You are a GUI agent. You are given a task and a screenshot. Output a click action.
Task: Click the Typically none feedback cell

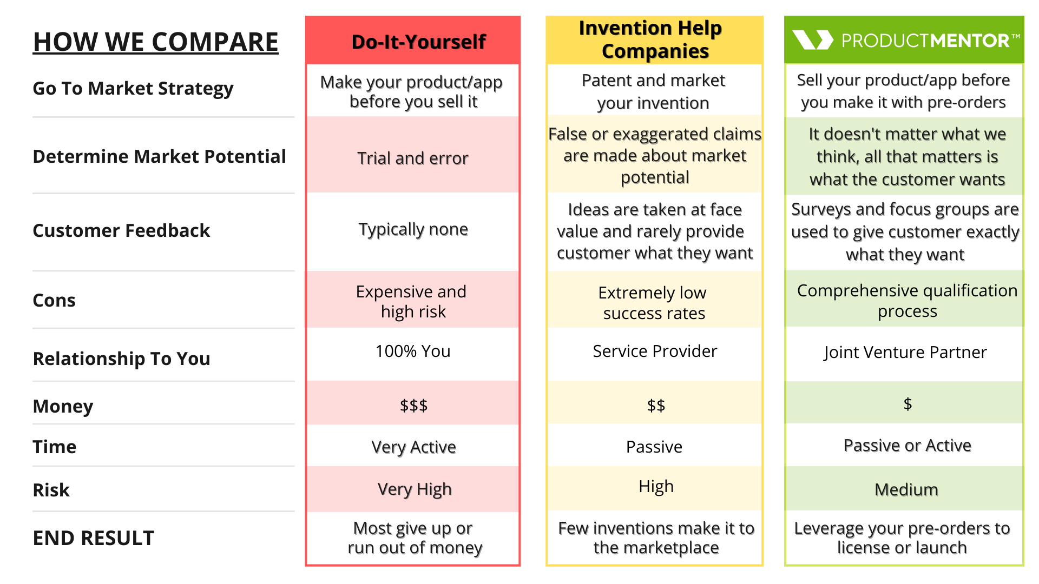coord(413,229)
